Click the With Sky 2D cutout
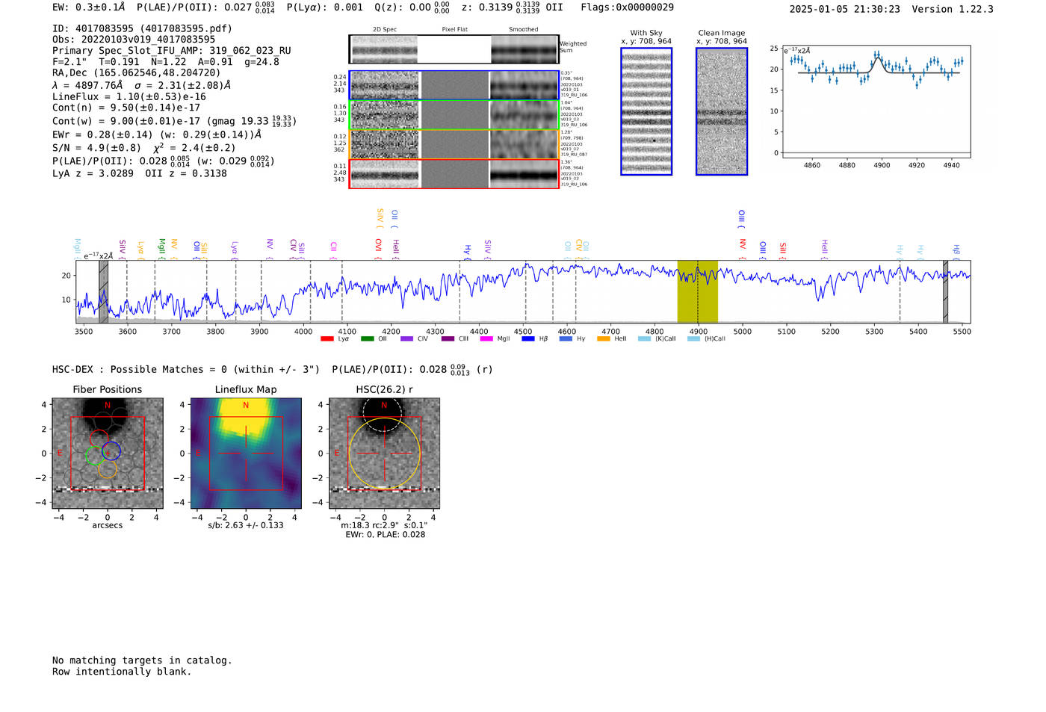 click(646, 111)
